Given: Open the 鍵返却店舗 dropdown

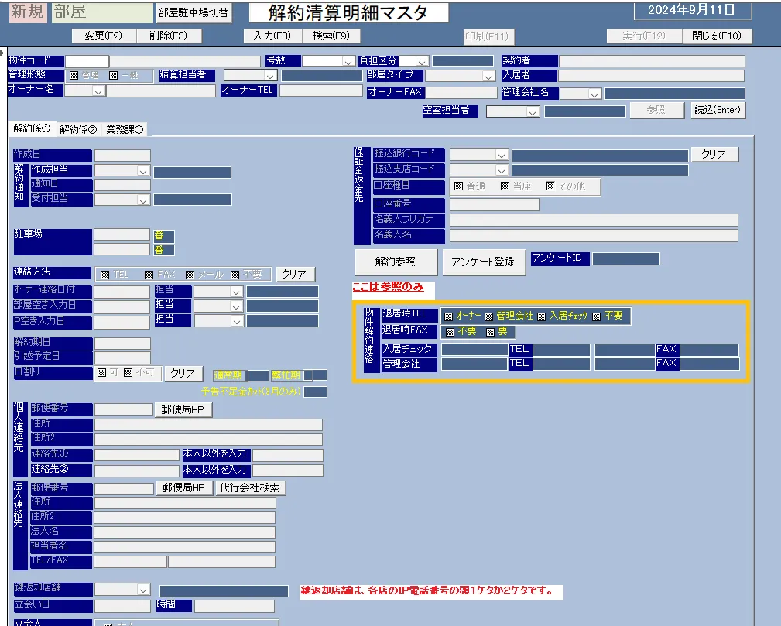Looking at the screenshot, I should tap(143, 590).
